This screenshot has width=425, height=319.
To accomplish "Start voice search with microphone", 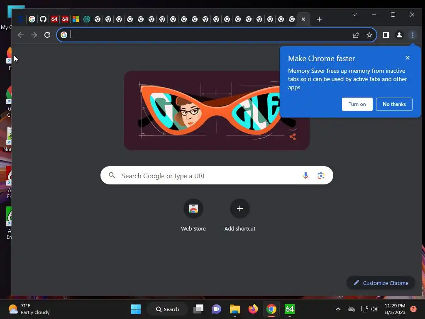I will pyautogui.click(x=305, y=176).
